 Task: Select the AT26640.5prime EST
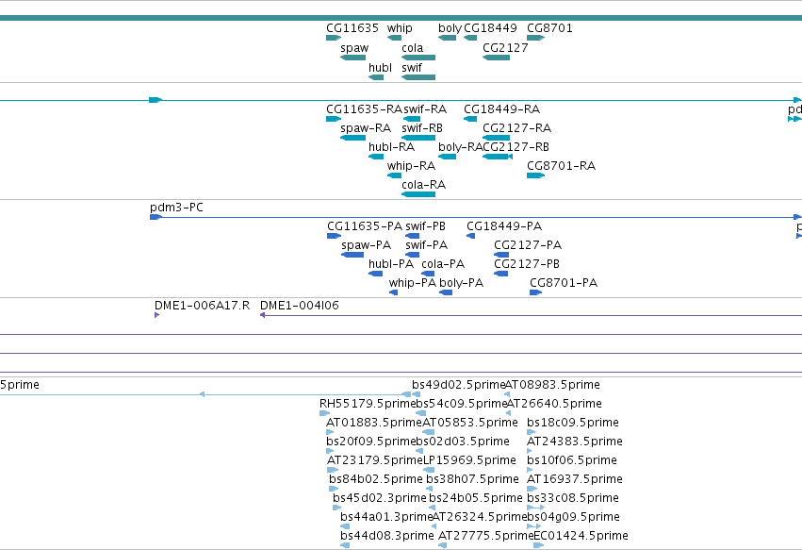coord(508,414)
